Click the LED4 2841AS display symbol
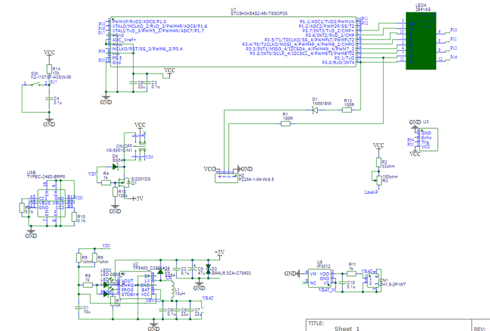 click(x=420, y=41)
